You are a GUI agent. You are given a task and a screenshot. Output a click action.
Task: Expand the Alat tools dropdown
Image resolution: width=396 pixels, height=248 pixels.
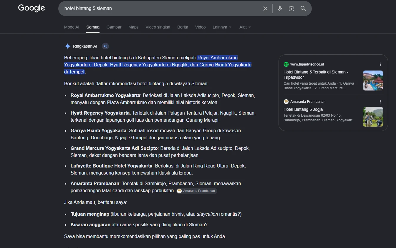click(245, 27)
